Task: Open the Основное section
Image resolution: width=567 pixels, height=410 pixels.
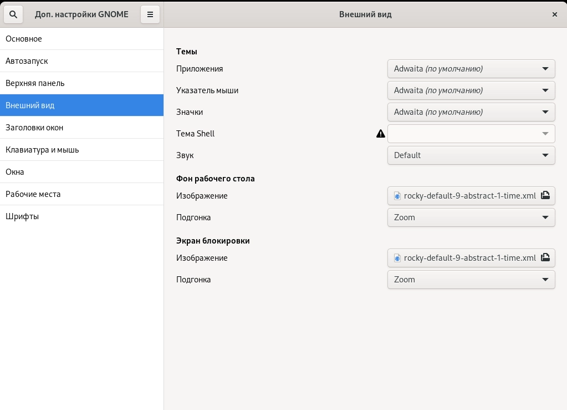Action: click(x=81, y=39)
